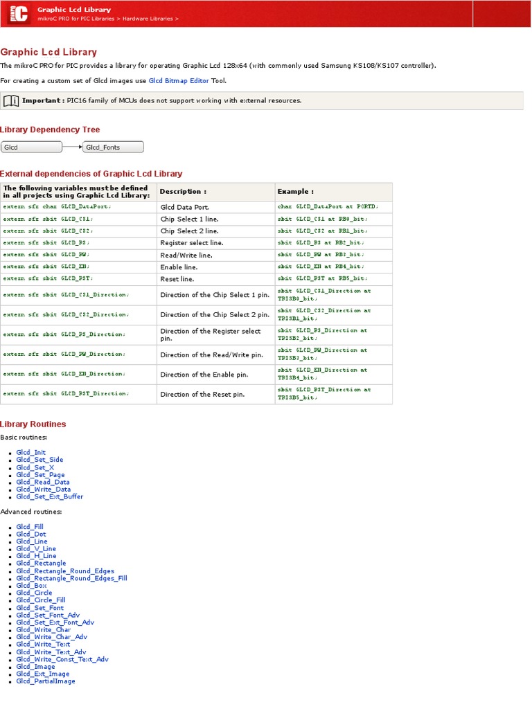The image size is (532, 709).
Task: Open the Glcd_Rectangle_Round_Edges_Fill link
Action: pyautogui.click(x=72, y=578)
